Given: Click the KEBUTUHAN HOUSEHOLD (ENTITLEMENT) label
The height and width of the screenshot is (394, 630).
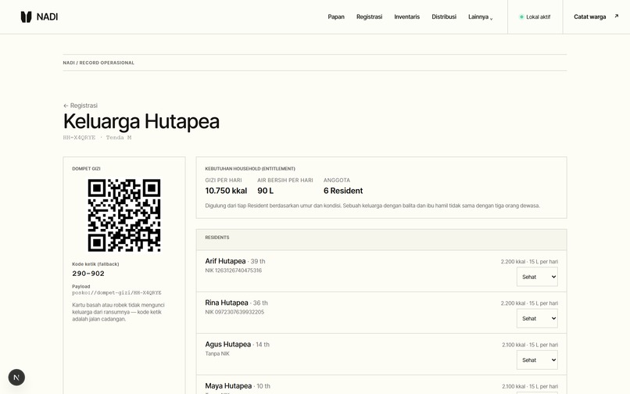Looking at the screenshot, I should point(250,168).
